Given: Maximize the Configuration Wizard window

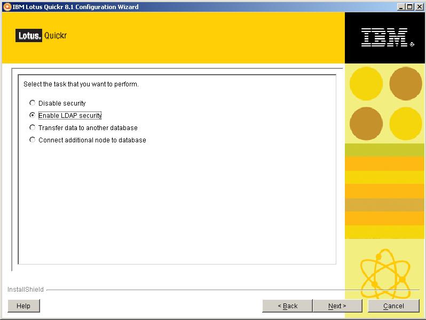Looking at the screenshot, I should [x=409, y=7].
